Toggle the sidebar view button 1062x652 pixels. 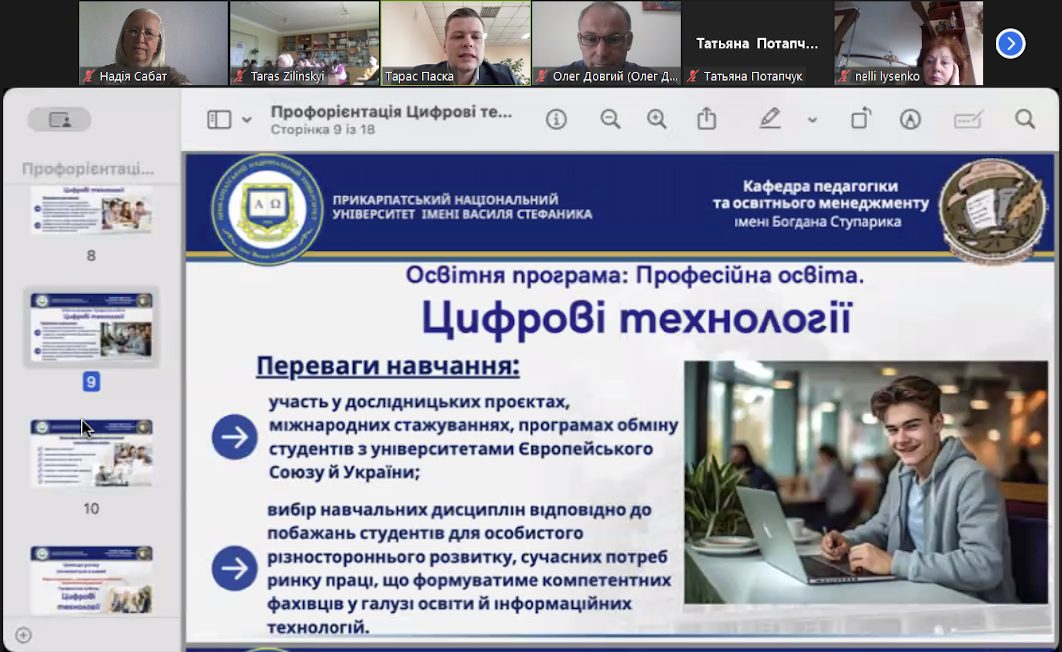pos(219,120)
